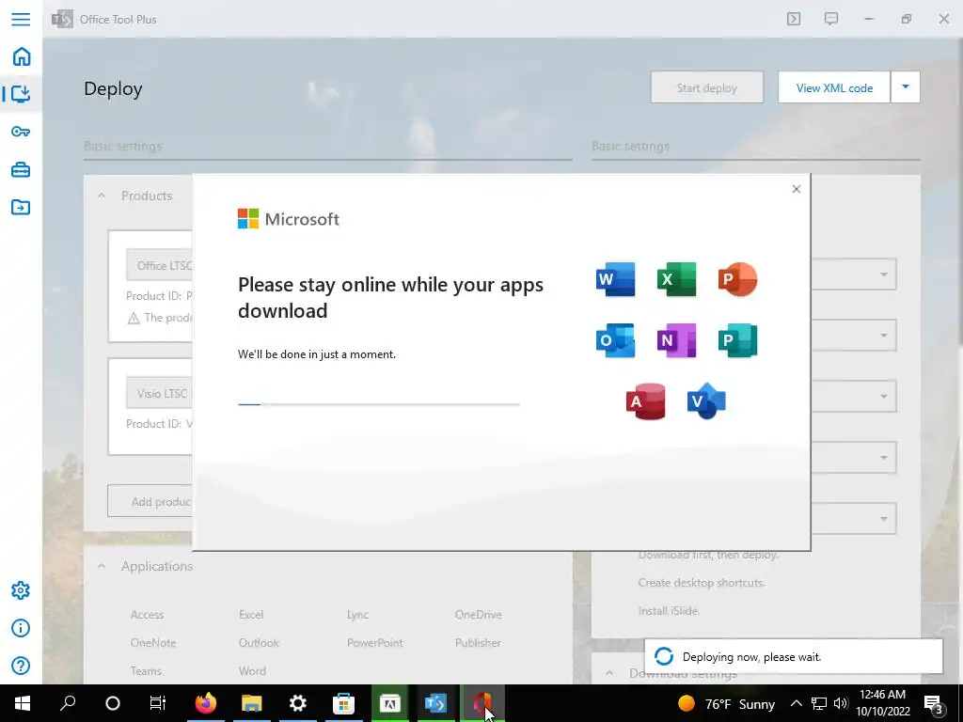
Task: Select the Deploy sidebar icon
Action: (x=21, y=94)
